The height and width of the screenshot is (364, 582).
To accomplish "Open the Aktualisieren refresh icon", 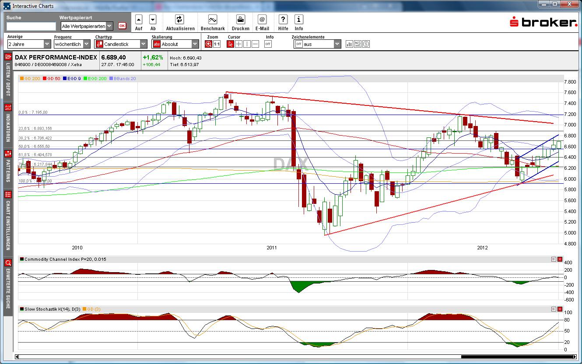I will (180, 20).
